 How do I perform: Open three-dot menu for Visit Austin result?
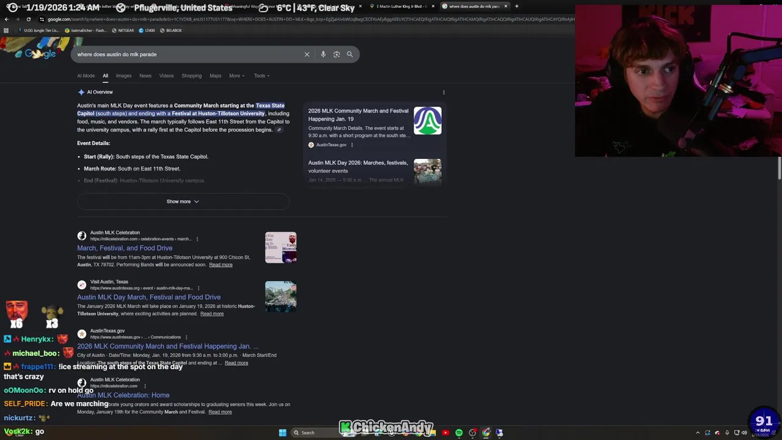click(x=198, y=288)
